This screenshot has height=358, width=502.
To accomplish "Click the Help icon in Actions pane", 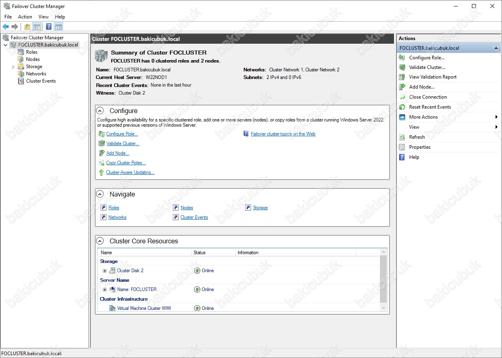I will (x=402, y=157).
